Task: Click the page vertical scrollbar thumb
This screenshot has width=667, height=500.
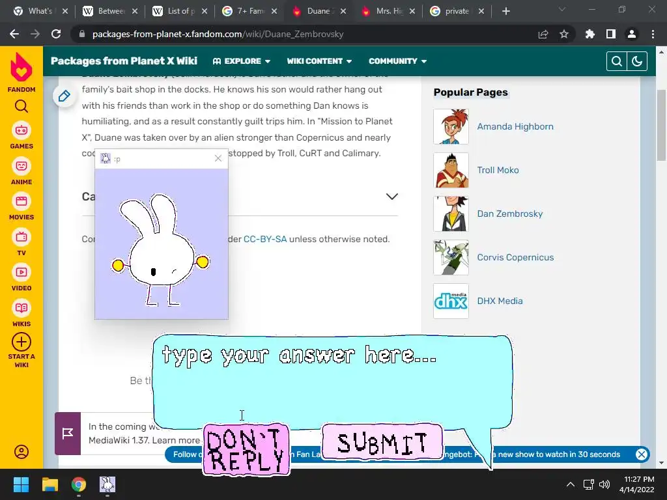Action: point(661,126)
